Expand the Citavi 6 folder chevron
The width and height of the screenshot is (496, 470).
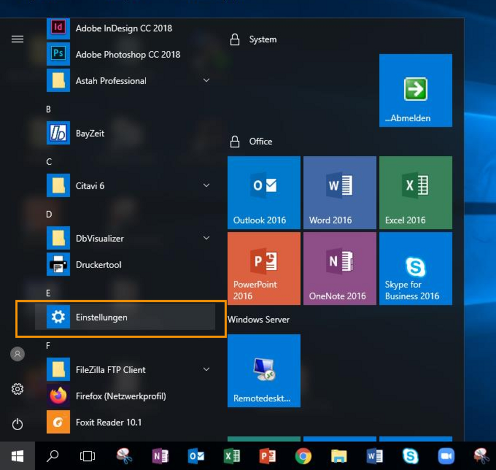pyautogui.click(x=206, y=185)
